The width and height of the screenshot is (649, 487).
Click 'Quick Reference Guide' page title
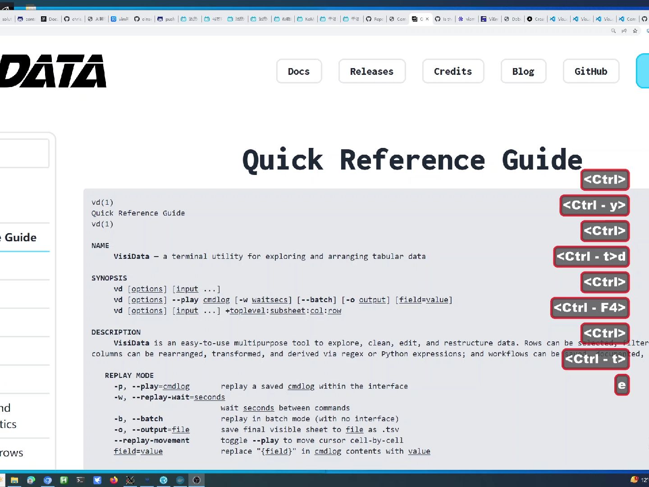tap(412, 160)
